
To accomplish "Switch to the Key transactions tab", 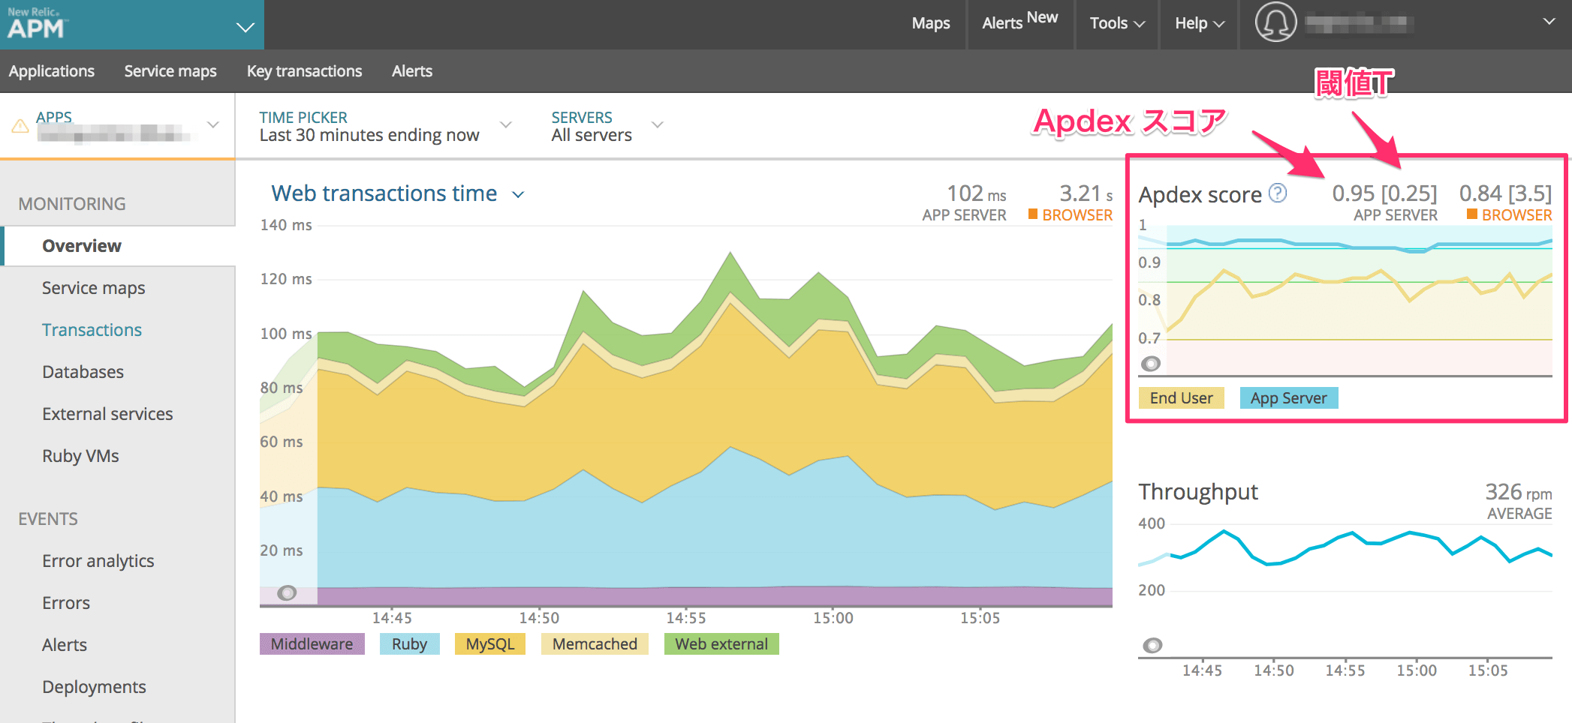I will (304, 70).
